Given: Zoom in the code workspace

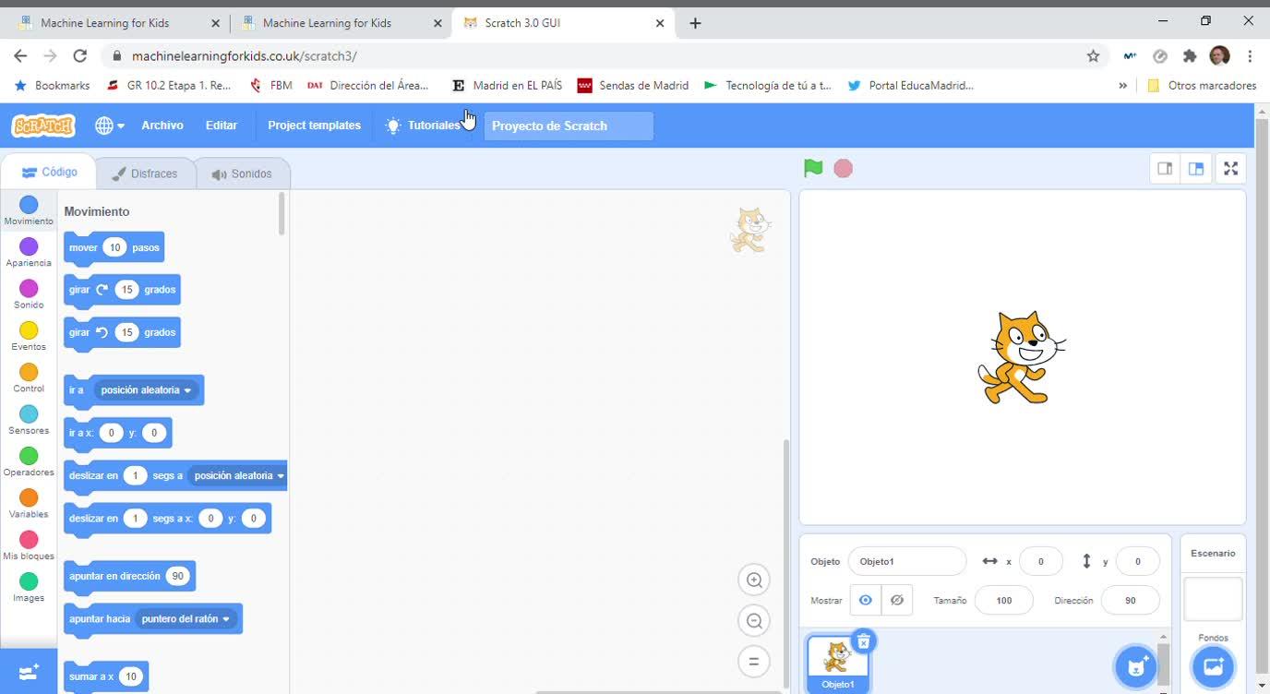Looking at the screenshot, I should pyautogui.click(x=754, y=580).
